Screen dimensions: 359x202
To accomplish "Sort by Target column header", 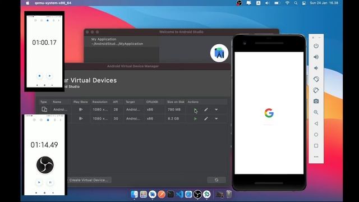I will [130, 102].
